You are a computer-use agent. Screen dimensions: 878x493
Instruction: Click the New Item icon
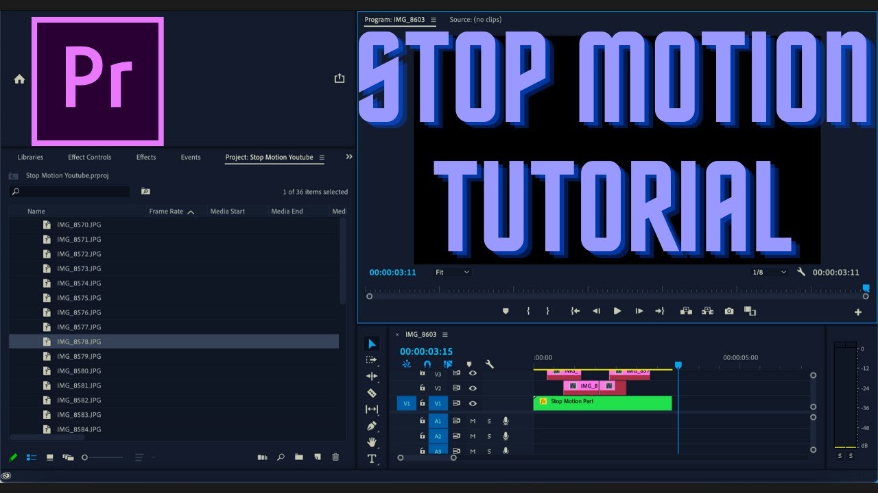point(317,457)
